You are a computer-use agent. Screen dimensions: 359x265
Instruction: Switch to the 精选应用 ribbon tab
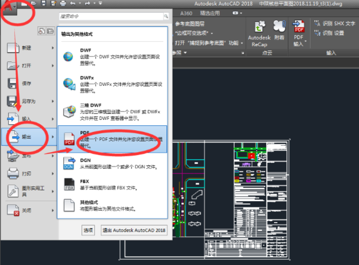(210, 13)
